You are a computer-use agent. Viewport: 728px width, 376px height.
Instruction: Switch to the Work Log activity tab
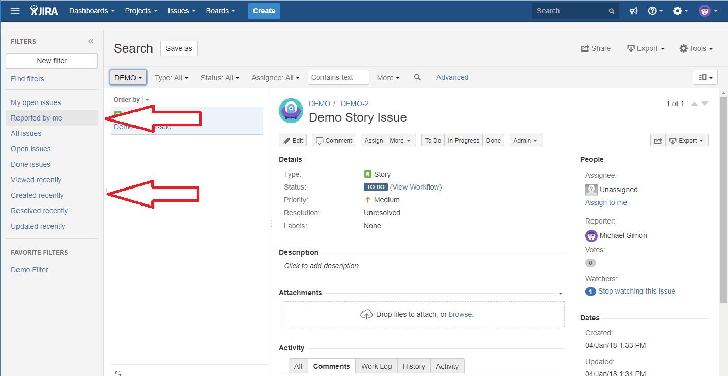[376, 366]
